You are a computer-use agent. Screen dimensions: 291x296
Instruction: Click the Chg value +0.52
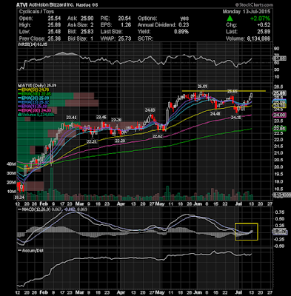pyautogui.click(x=264, y=25)
